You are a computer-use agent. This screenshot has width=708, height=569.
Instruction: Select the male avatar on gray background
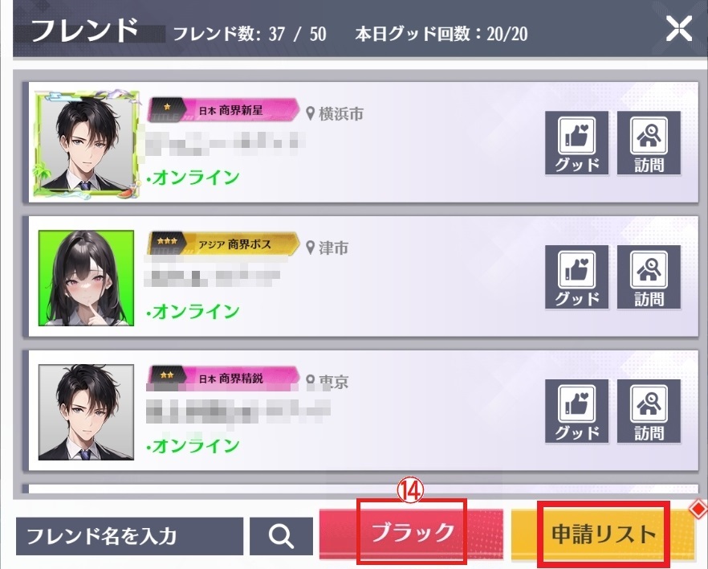[86, 412]
